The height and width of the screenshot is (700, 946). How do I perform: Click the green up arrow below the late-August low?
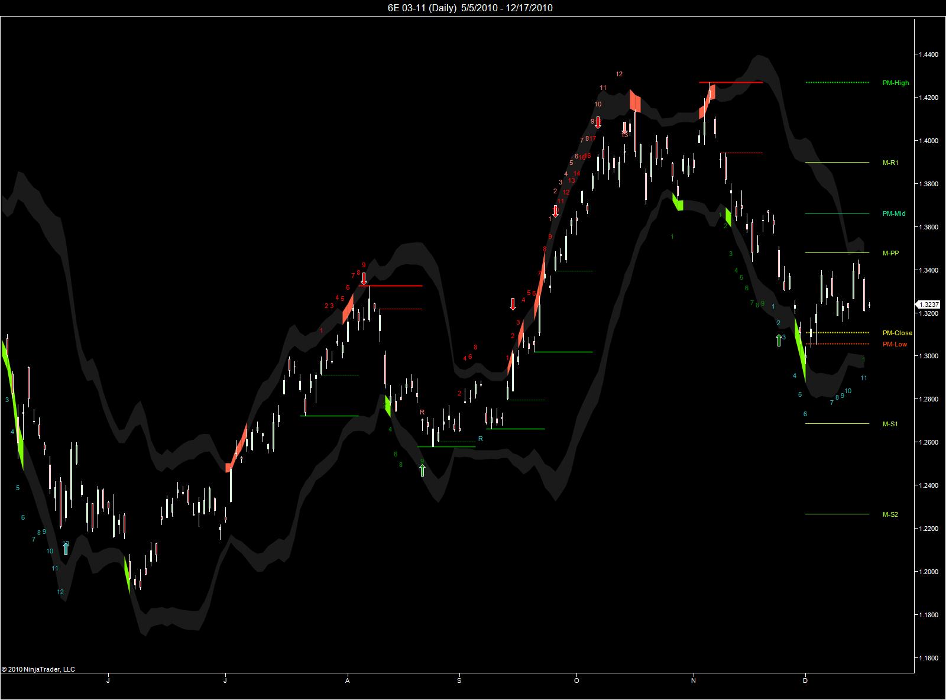[x=422, y=470]
